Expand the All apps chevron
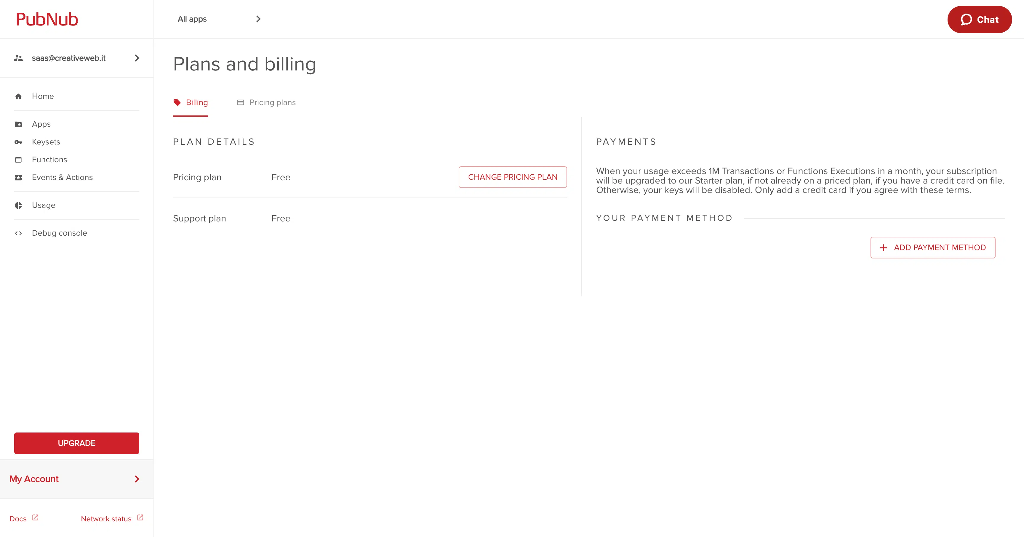 [258, 19]
